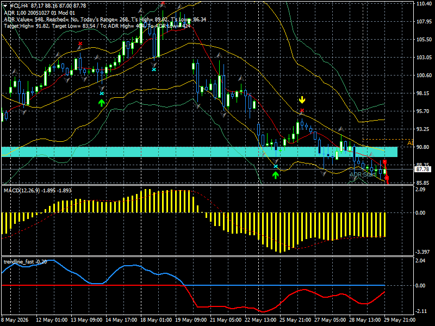The width and height of the screenshot is (435, 326).
Task: Click the 110.40 price scale label
Action: [x=424, y=4]
